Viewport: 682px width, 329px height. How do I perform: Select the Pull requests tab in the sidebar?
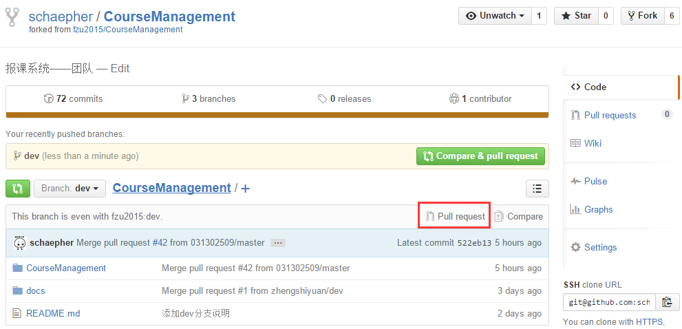pos(621,116)
